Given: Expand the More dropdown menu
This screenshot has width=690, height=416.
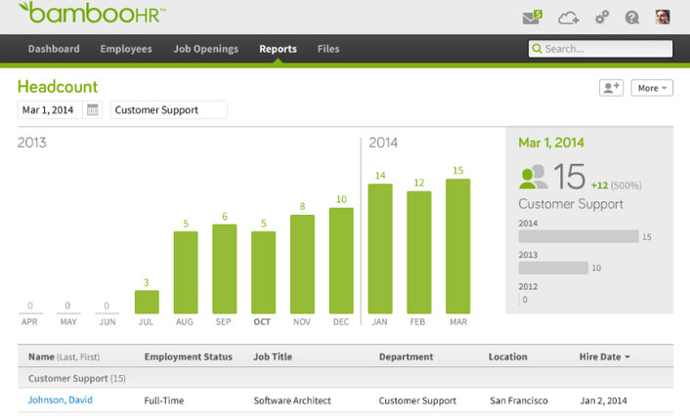Looking at the screenshot, I should (652, 88).
